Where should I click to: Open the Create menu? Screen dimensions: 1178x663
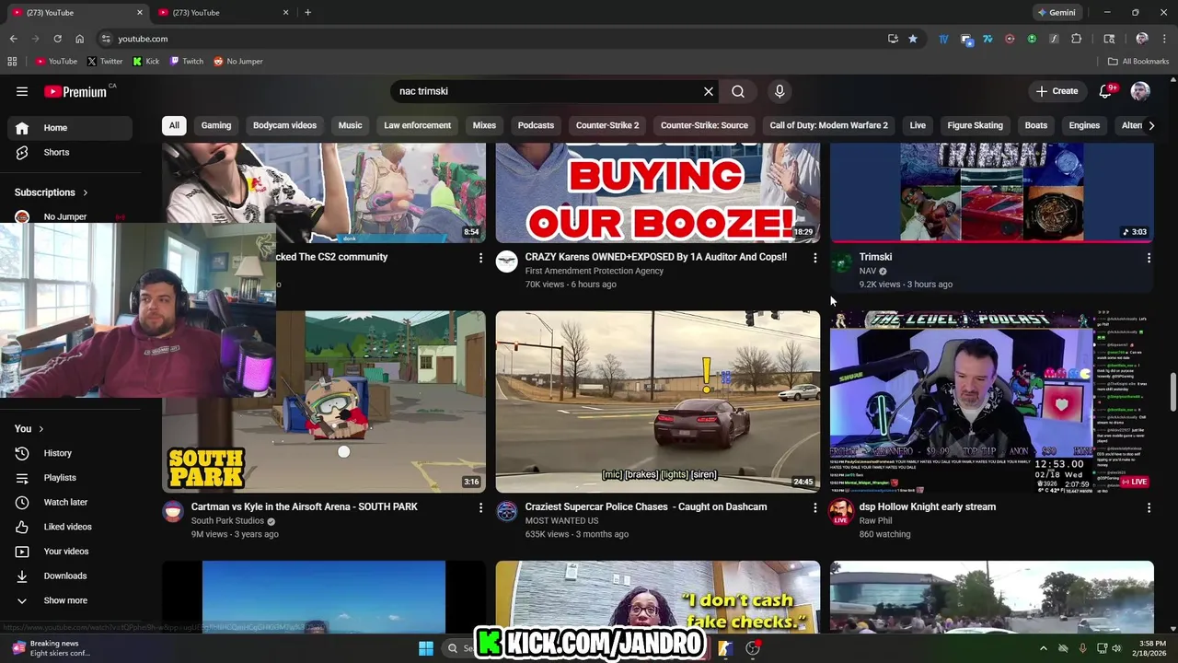tap(1057, 91)
